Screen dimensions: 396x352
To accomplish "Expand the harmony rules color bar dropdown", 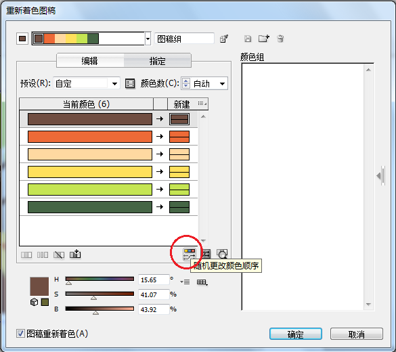I will coord(148,39).
